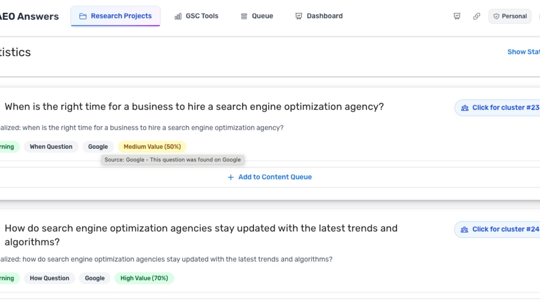Click the presentation icon next to Dashboard

299,16
